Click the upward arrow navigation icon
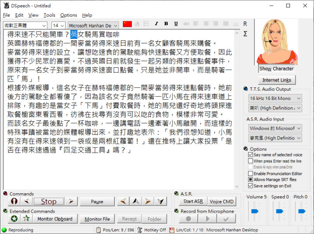This screenshot has width=314, height=234. coord(135,201)
